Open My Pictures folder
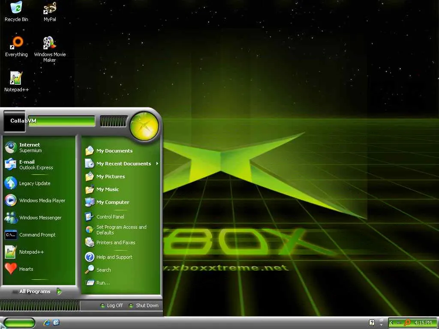The width and height of the screenshot is (439, 329). (121, 176)
